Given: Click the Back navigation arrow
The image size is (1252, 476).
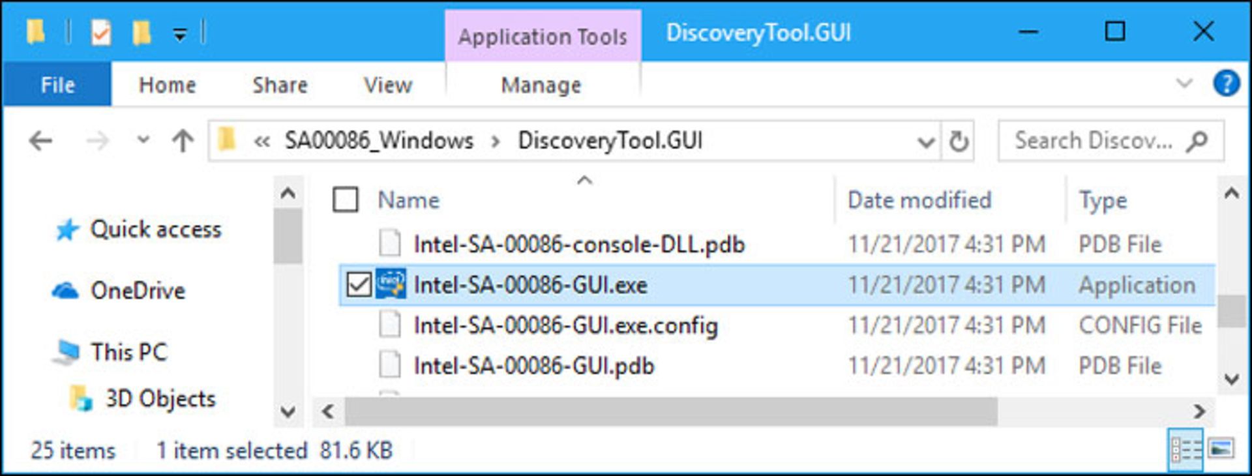Looking at the screenshot, I should 41,141.
